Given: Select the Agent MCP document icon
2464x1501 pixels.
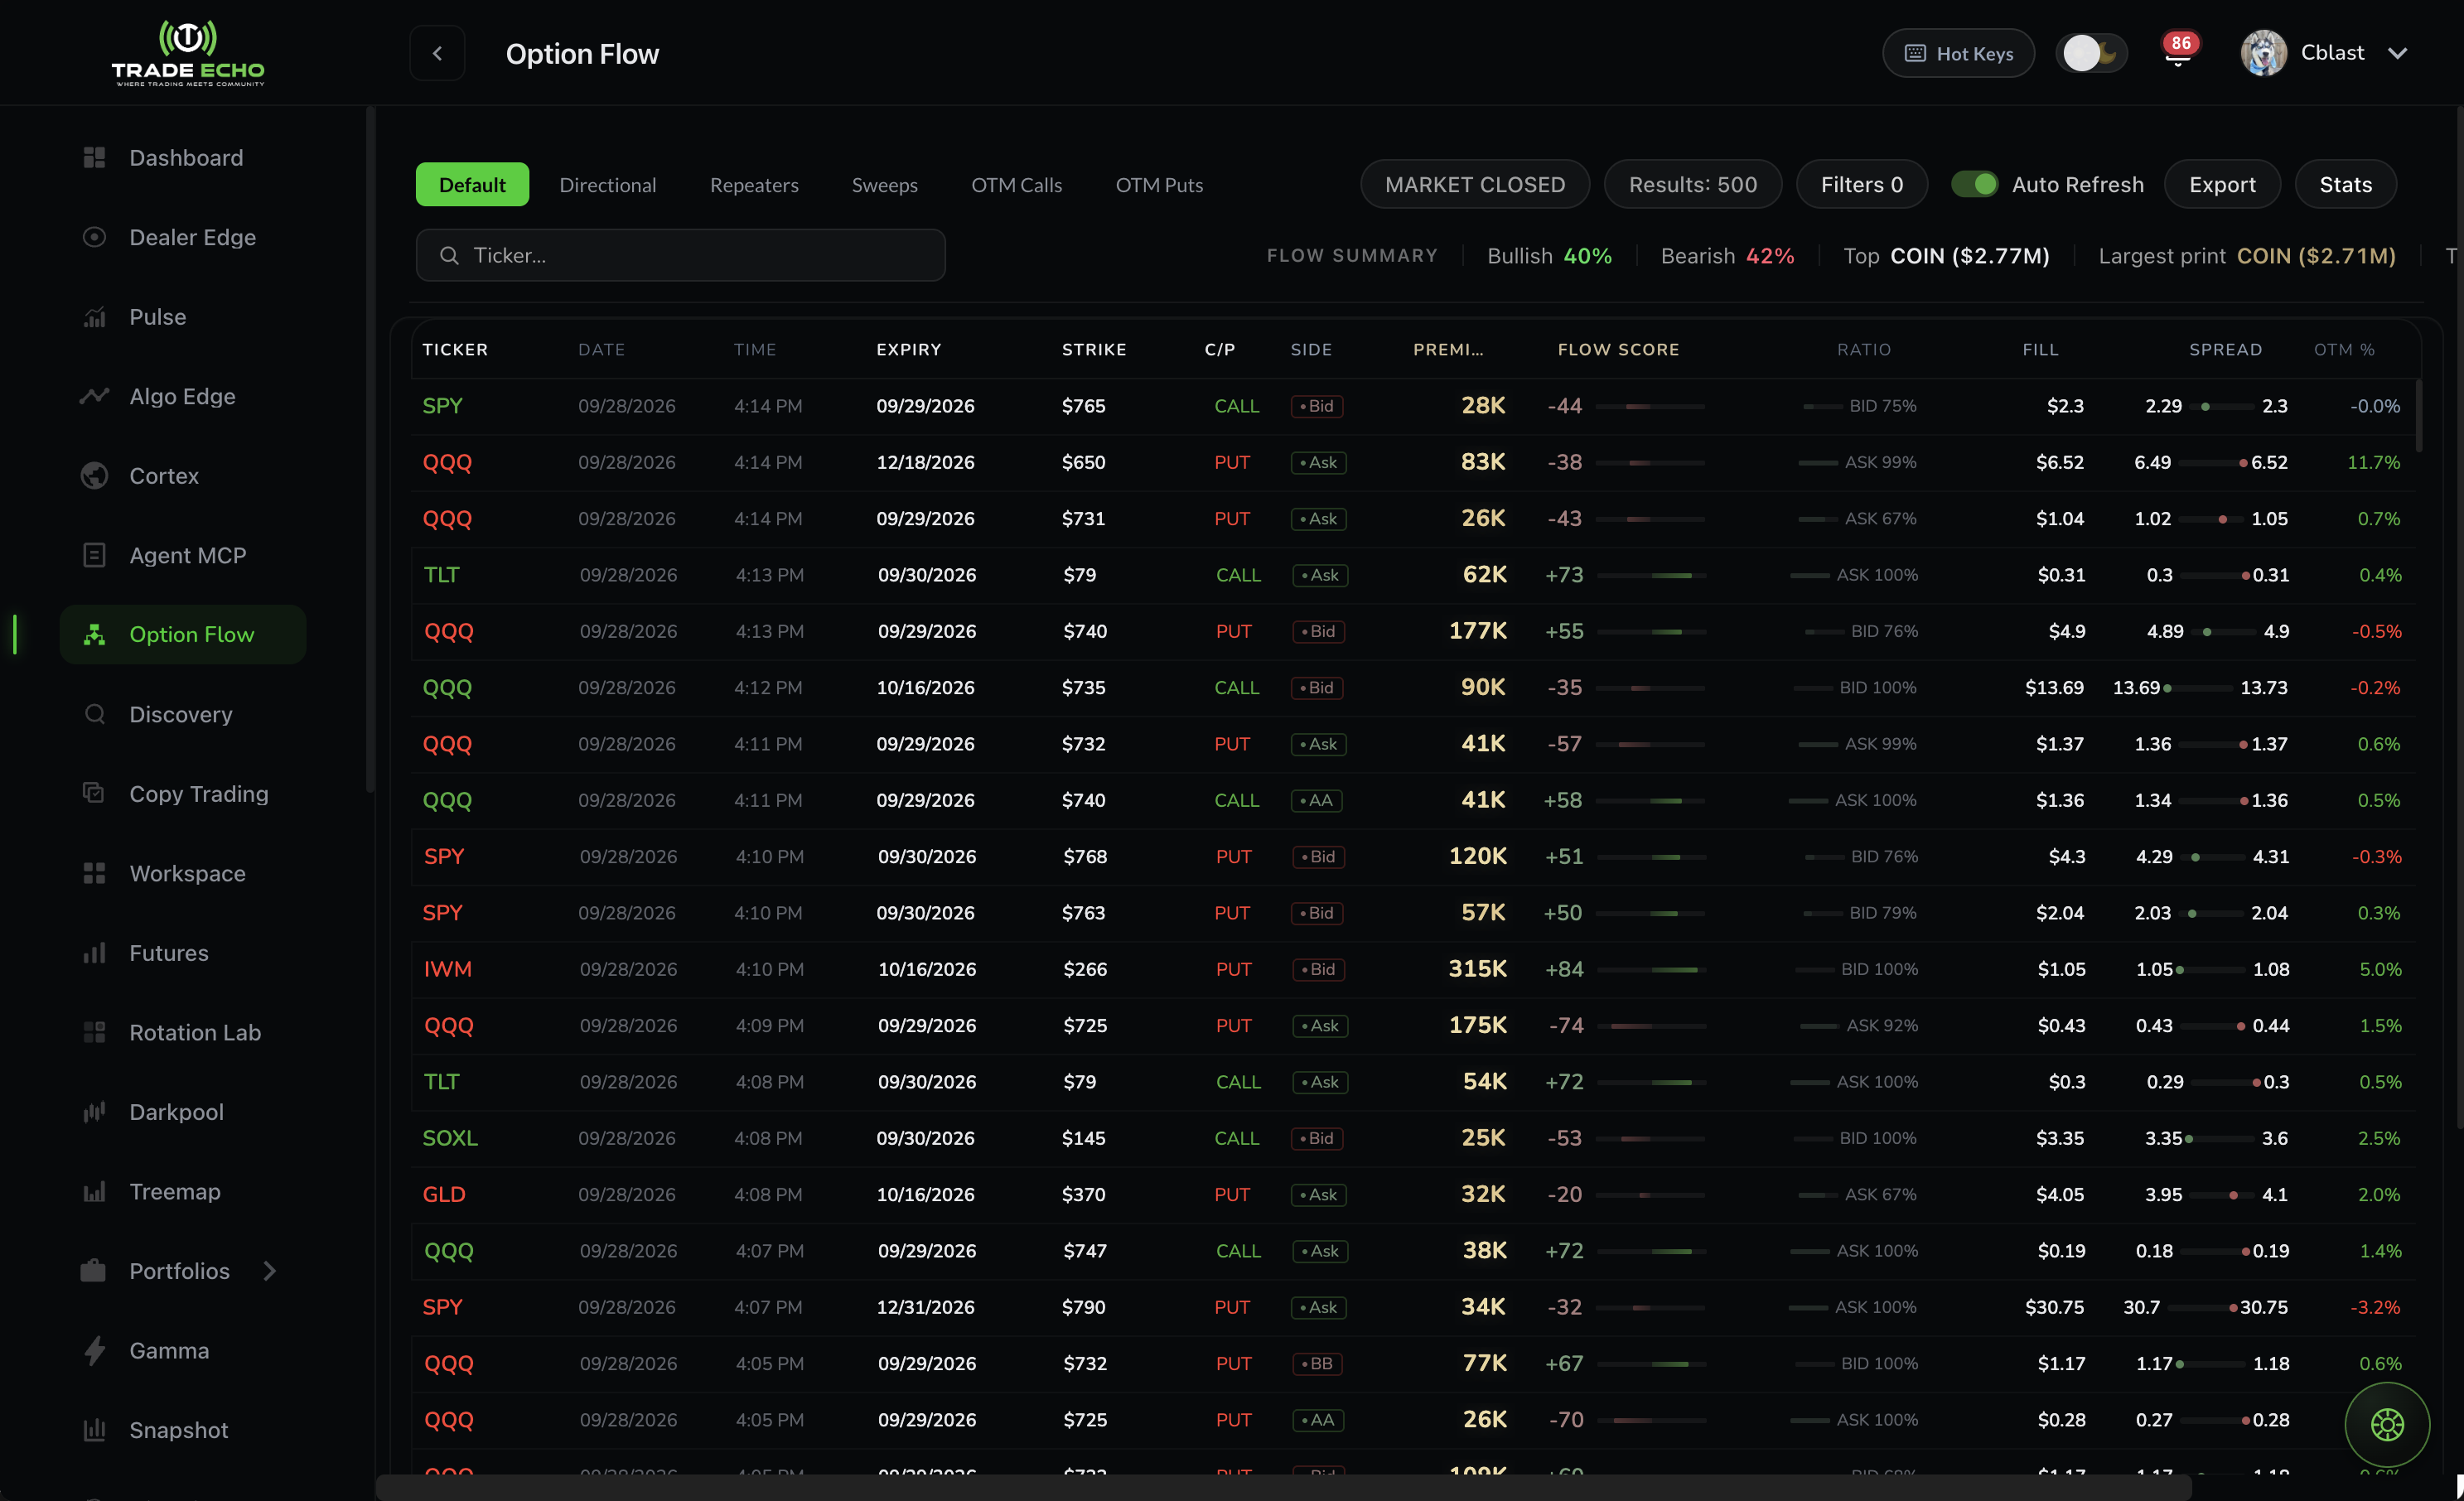Looking at the screenshot, I should click(x=94, y=555).
